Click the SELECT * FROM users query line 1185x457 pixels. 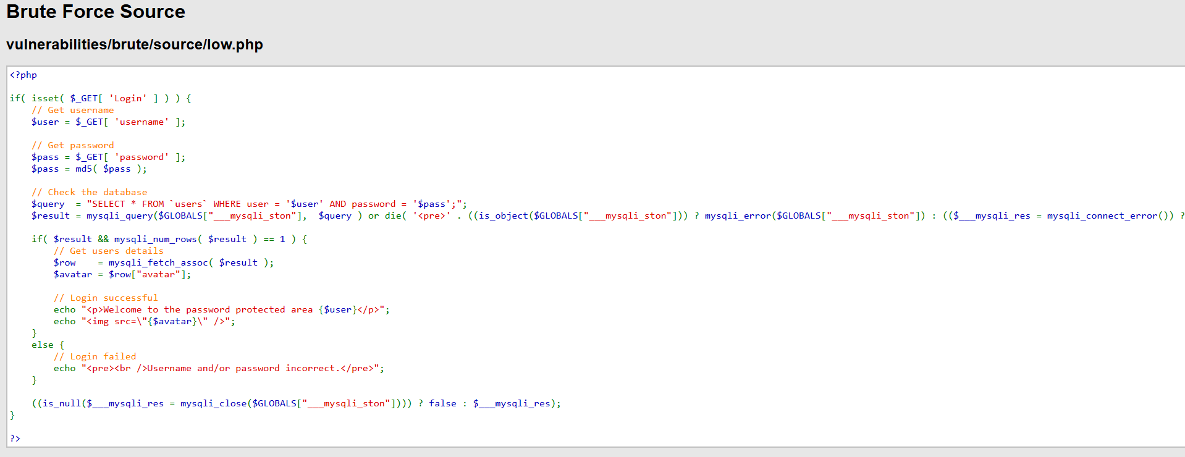tap(249, 204)
